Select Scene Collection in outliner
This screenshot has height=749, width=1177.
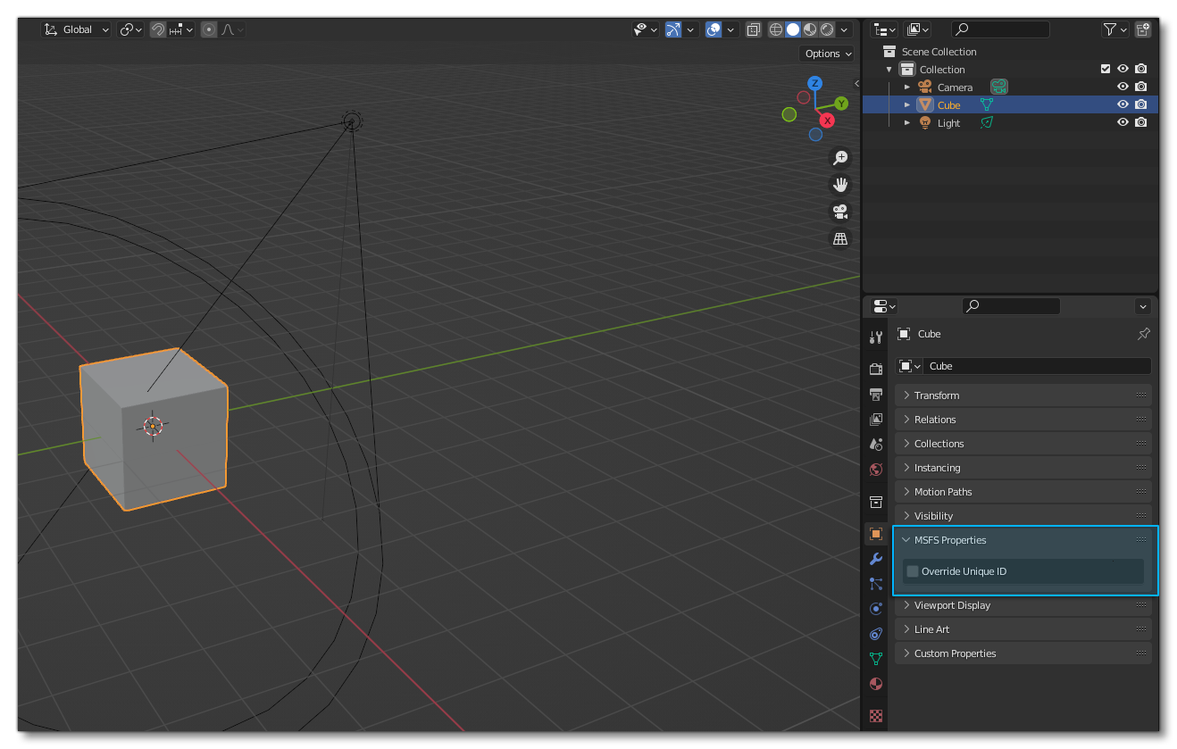tap(939, 52)
